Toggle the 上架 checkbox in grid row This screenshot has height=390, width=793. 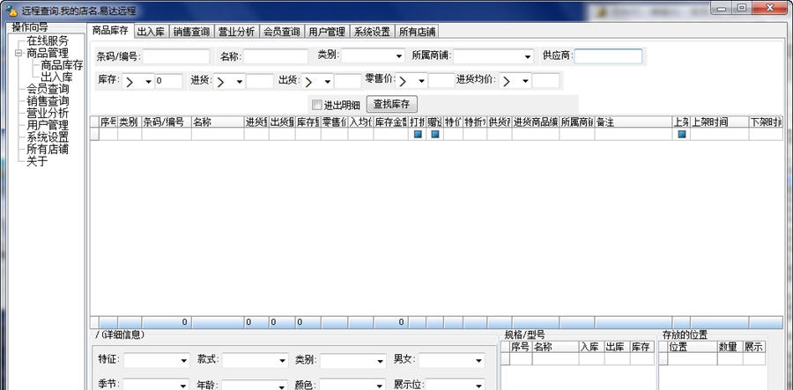[x=682, y=135]
